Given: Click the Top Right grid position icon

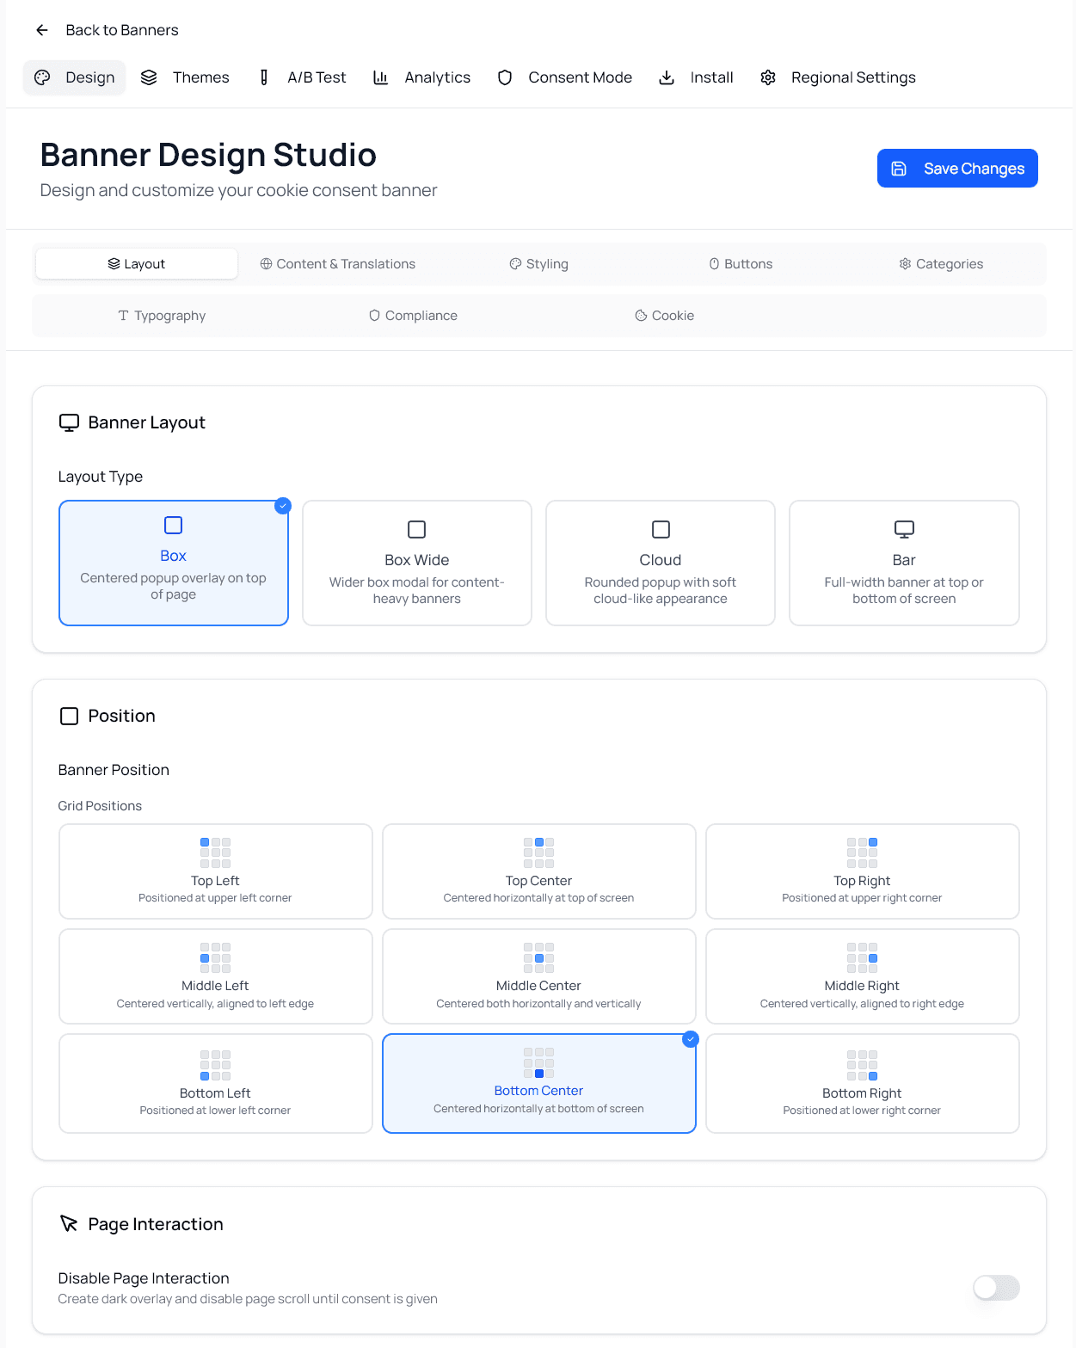Looking at the screenshot, I should point(862,853).
